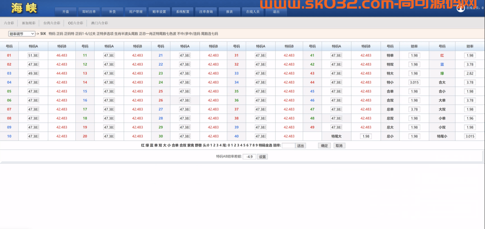
Task: Edit the 小单 odds field showing 1.96
Action: point(470,118)
